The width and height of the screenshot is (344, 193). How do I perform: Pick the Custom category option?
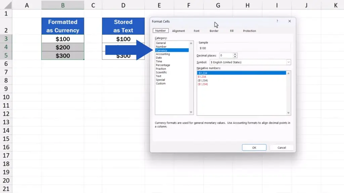(161, 83)
